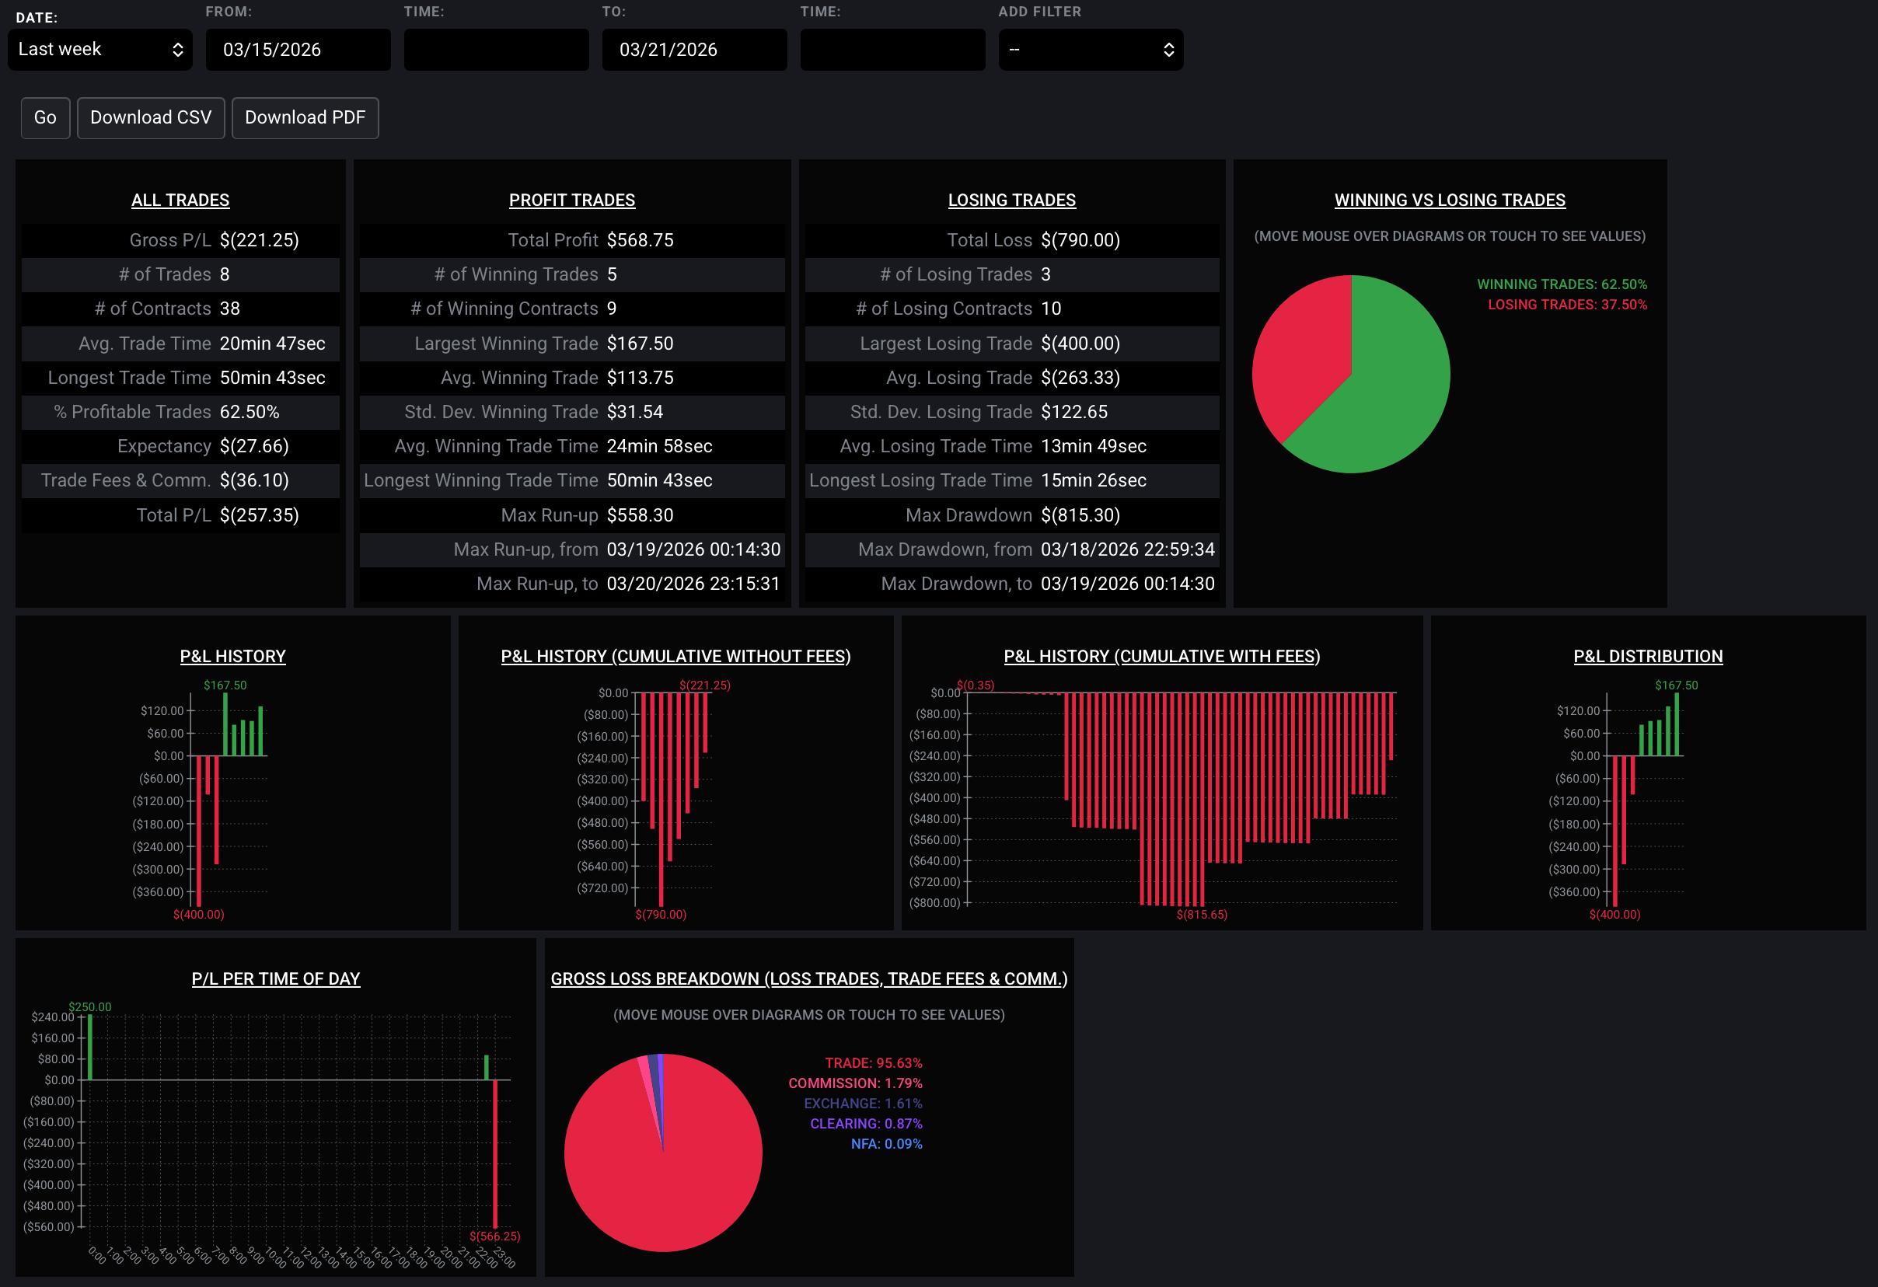Screen dimensions: 1878x1287
Task: Click Download PDF button
Action: [x=305, y=118]
